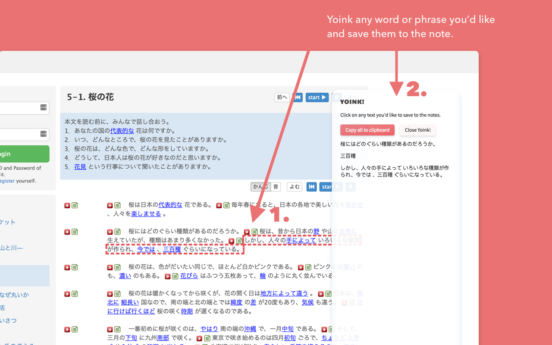
Task: Click the autofill dots icon in the top login field
Action: (x=43, y=108)
